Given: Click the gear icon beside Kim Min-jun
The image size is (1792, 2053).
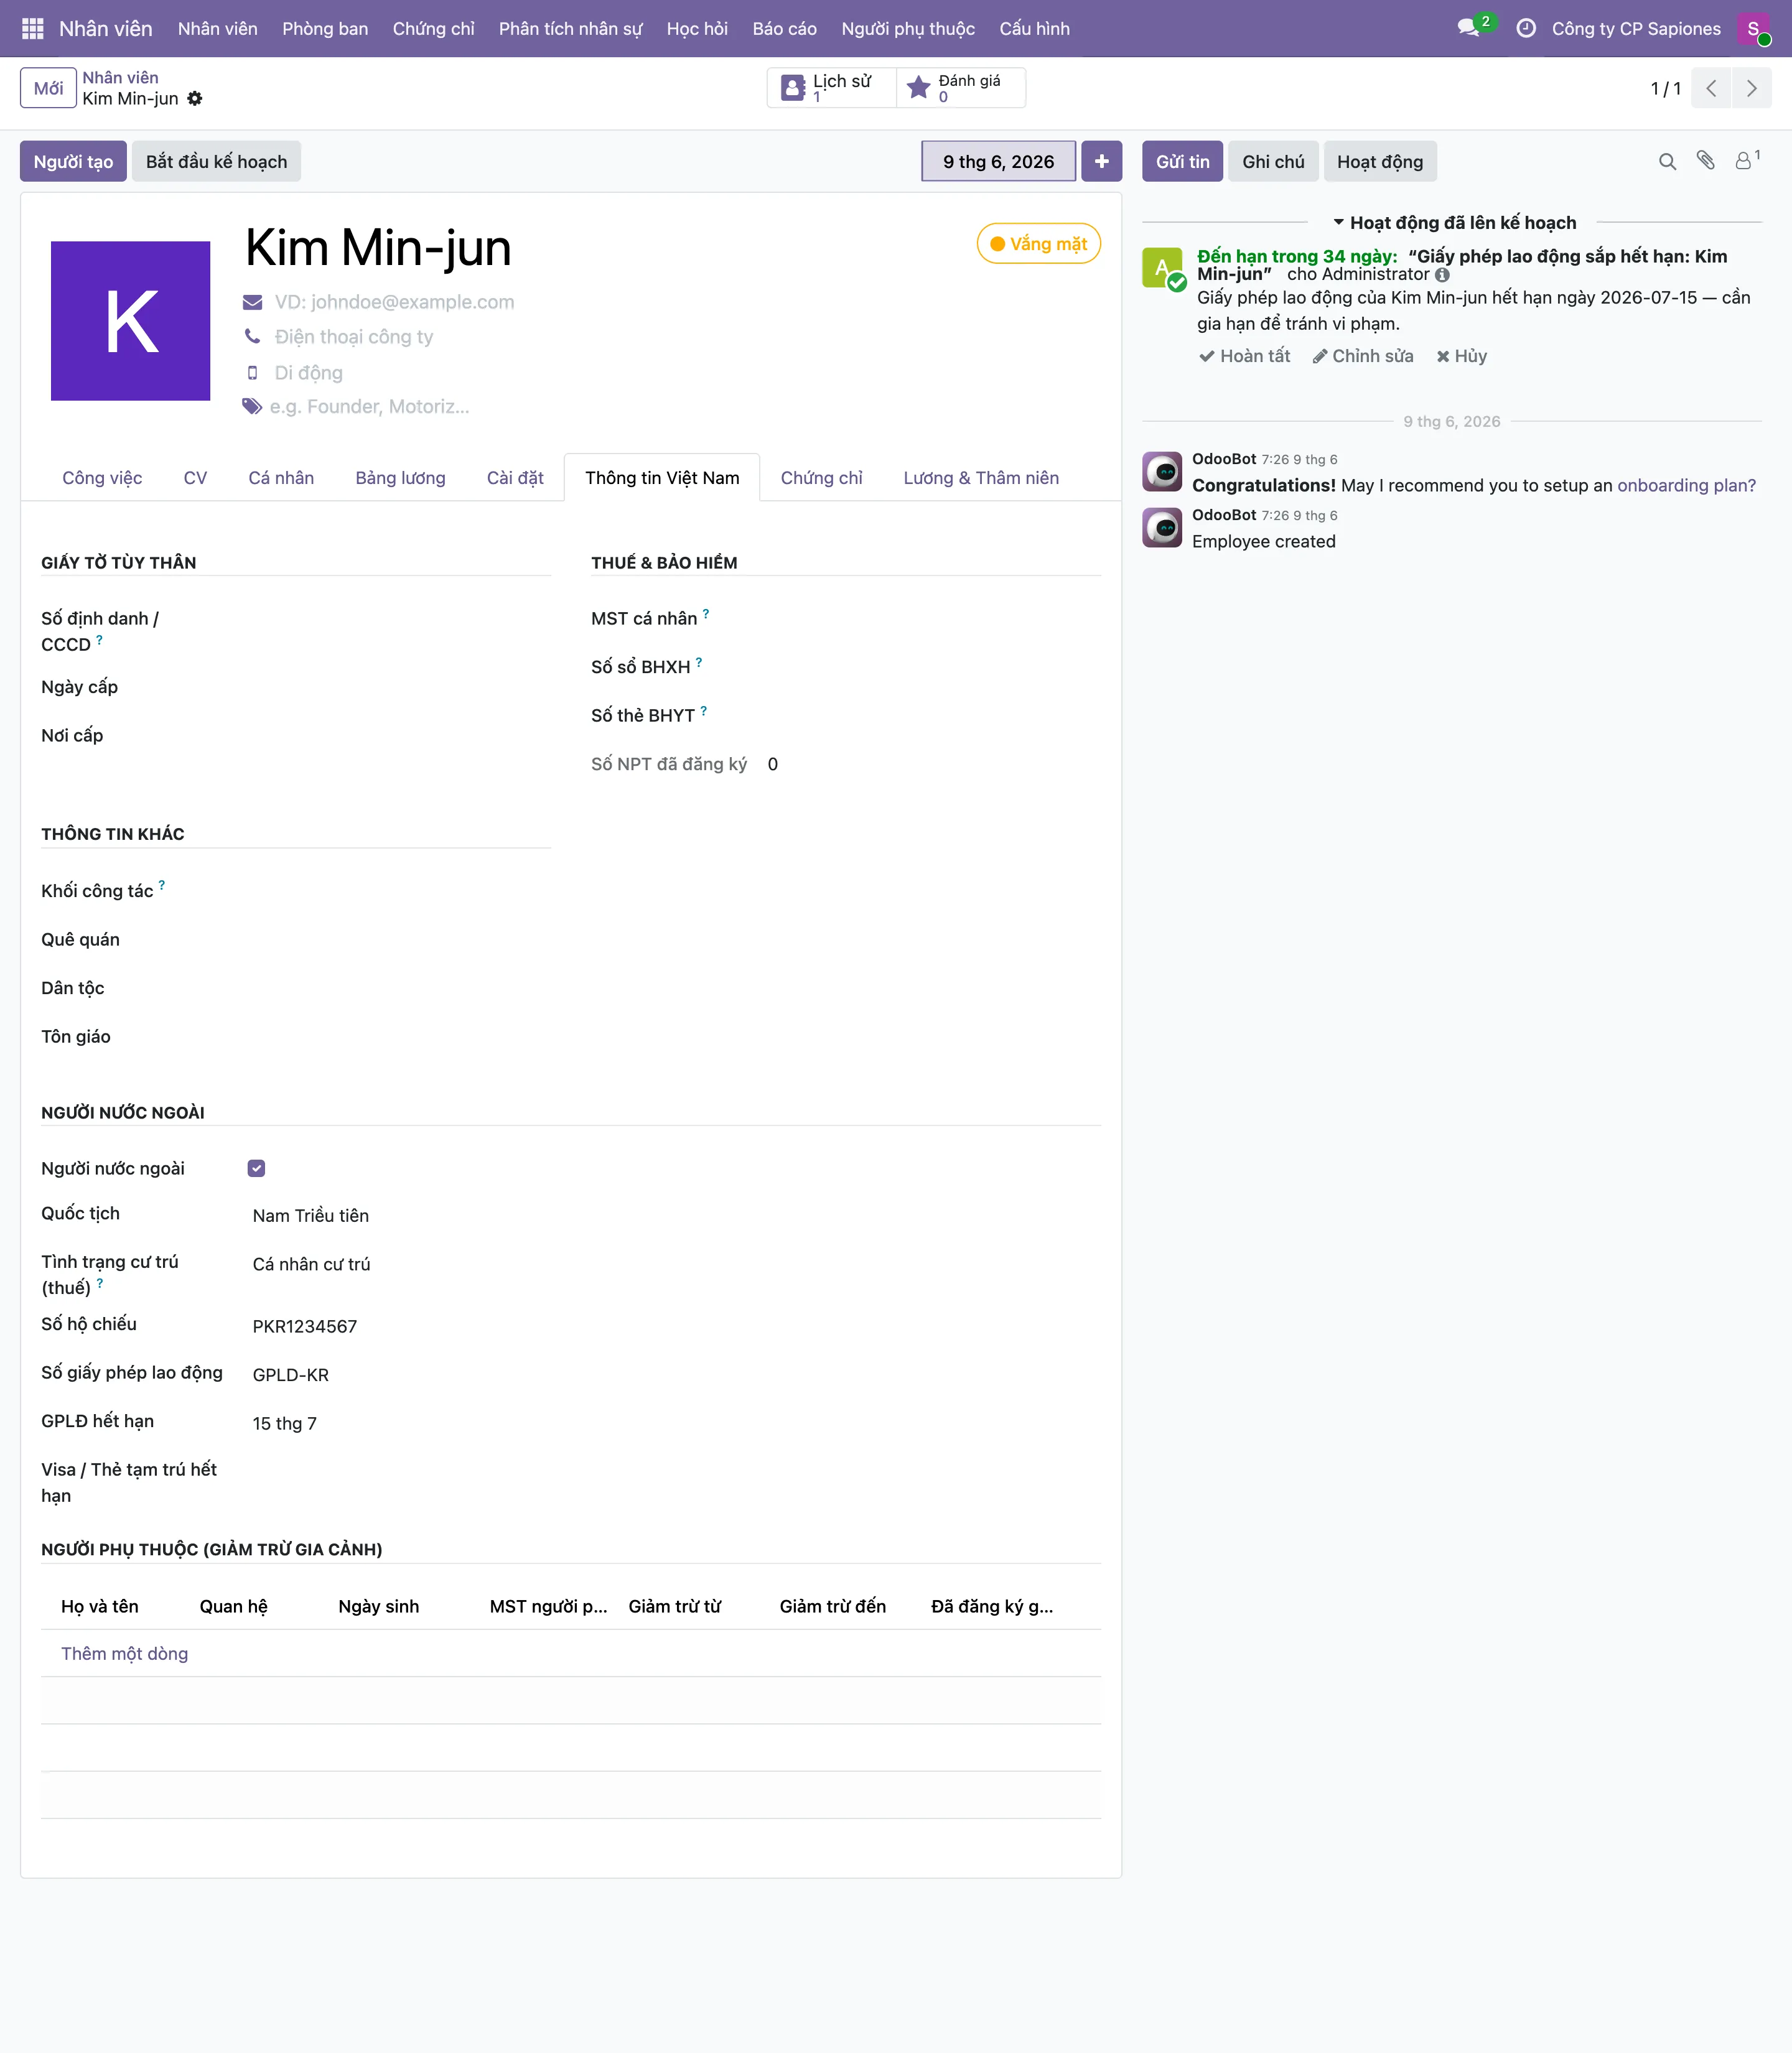Looking at the screenshot, I should (195, 98).
